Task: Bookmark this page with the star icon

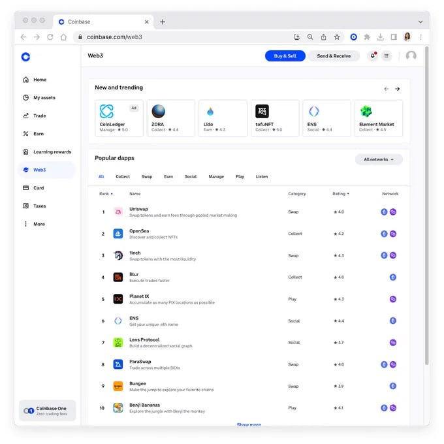Action: (337, 37)
